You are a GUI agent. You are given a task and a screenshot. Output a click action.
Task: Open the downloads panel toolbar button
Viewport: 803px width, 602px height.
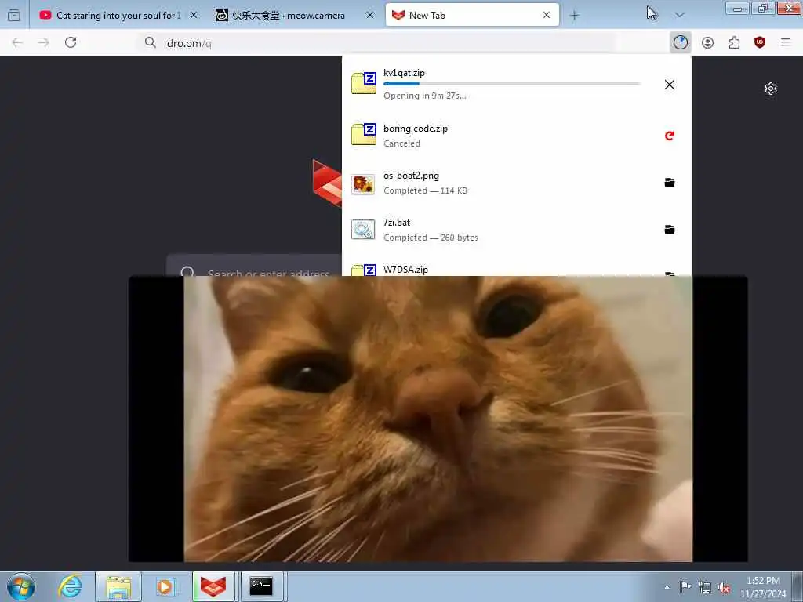point(680,42)
